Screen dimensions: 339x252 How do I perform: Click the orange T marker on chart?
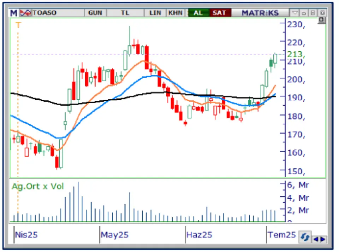tap(18, 25)
